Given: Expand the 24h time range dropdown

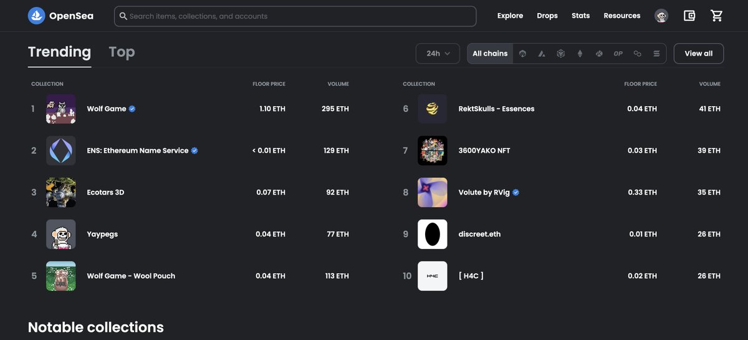Looking at the screenshot, I should click(x=438, y=54).
